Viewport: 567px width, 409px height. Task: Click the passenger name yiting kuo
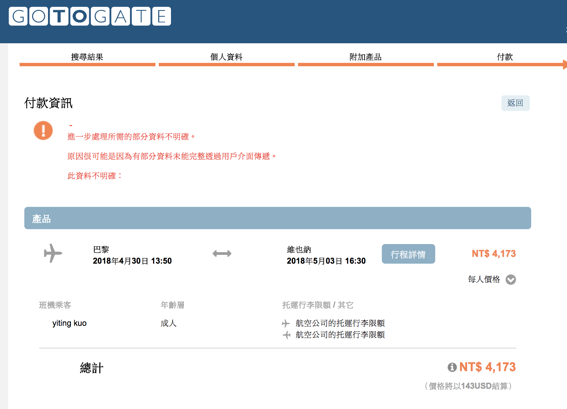70,323
